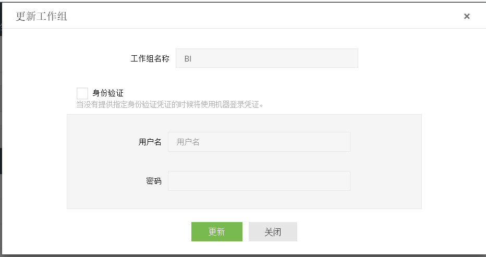The width and height of the screenshot is (486, 257).
Task: Click into the 用户名 text field
Action: click(x=259, y=142)
